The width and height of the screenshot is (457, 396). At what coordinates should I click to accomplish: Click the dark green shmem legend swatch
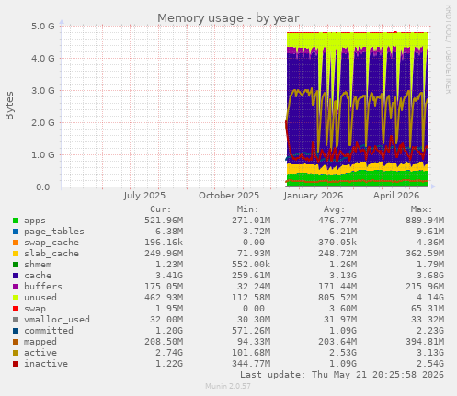point(16,265)
